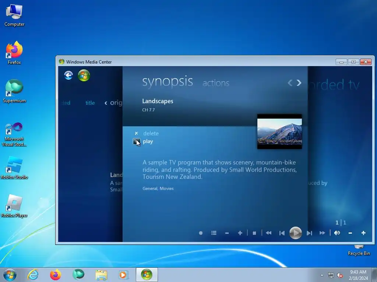Launch Internet Explorer from taskbar
Viewport: 377px width, 282px height.
pos(33,275)
